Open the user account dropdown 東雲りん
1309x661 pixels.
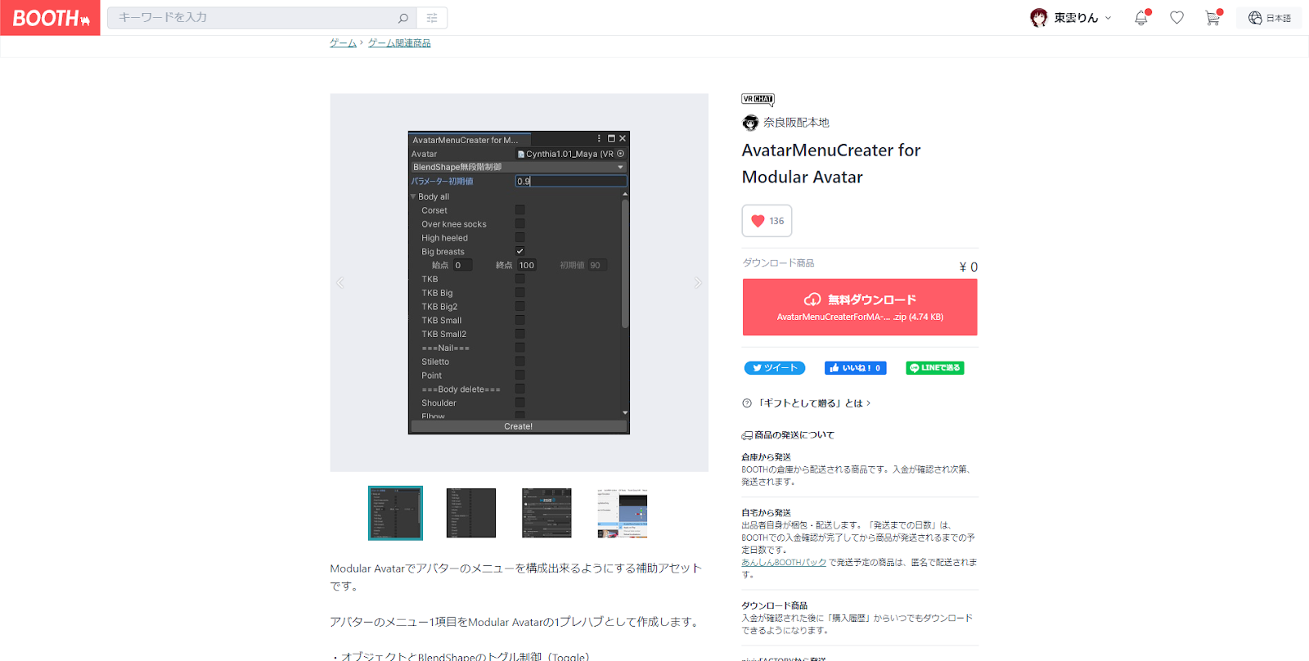(1071, 17)
